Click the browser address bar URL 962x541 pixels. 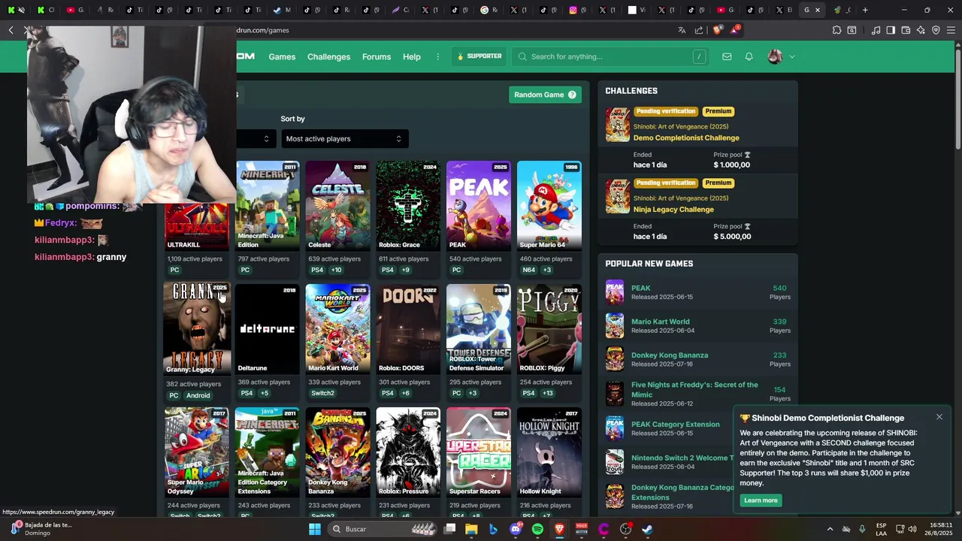tap(263, 30)
